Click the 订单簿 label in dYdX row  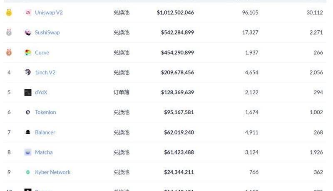point(121,92)
